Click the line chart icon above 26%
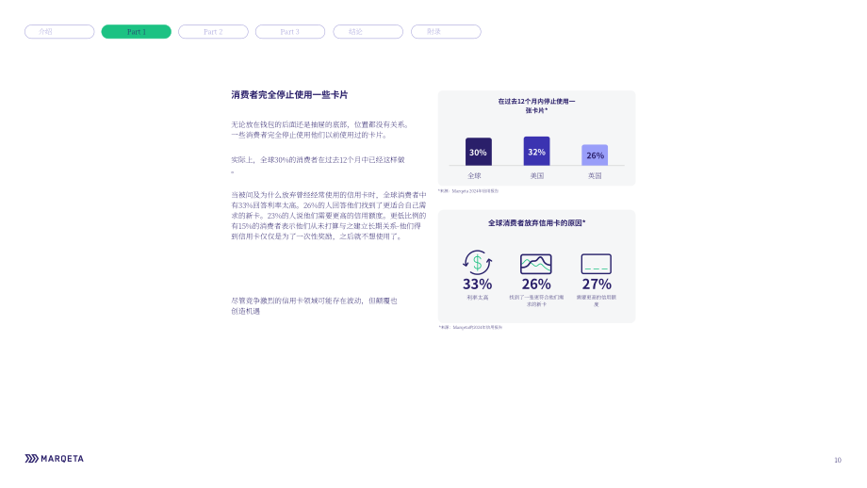Image resolution: width=867 pixels, height=488 pixels. click(536, 264)
